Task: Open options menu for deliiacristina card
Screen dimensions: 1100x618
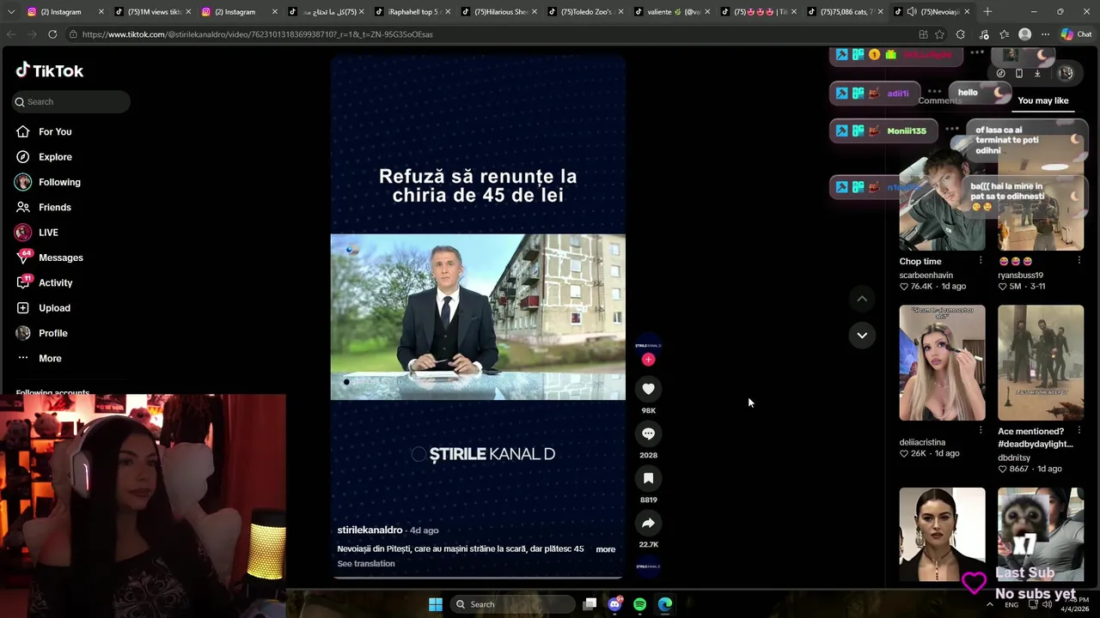Action: pyautogui.click(x=981, y=431)
